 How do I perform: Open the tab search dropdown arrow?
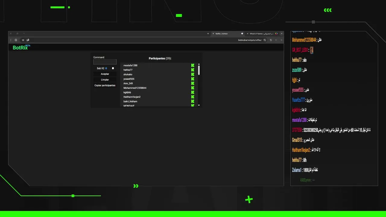[x=282, y=34]
